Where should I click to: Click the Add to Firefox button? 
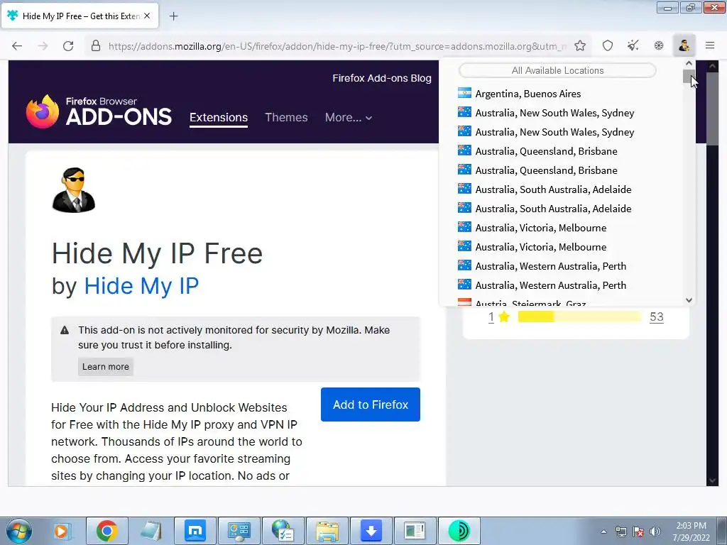point(371,404)
